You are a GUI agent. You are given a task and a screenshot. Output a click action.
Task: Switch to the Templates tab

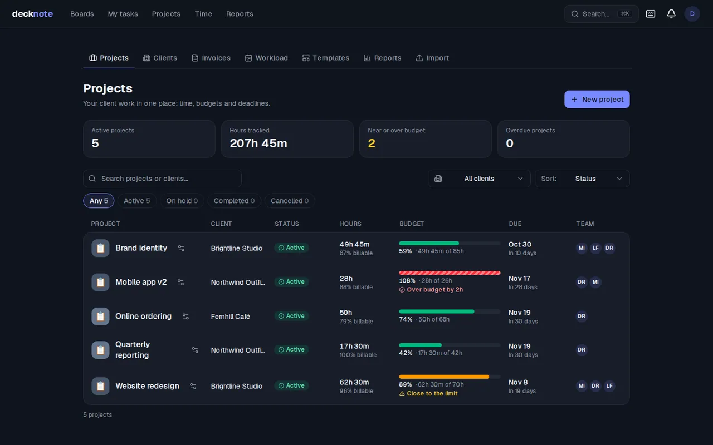click(x=326, y=58)
